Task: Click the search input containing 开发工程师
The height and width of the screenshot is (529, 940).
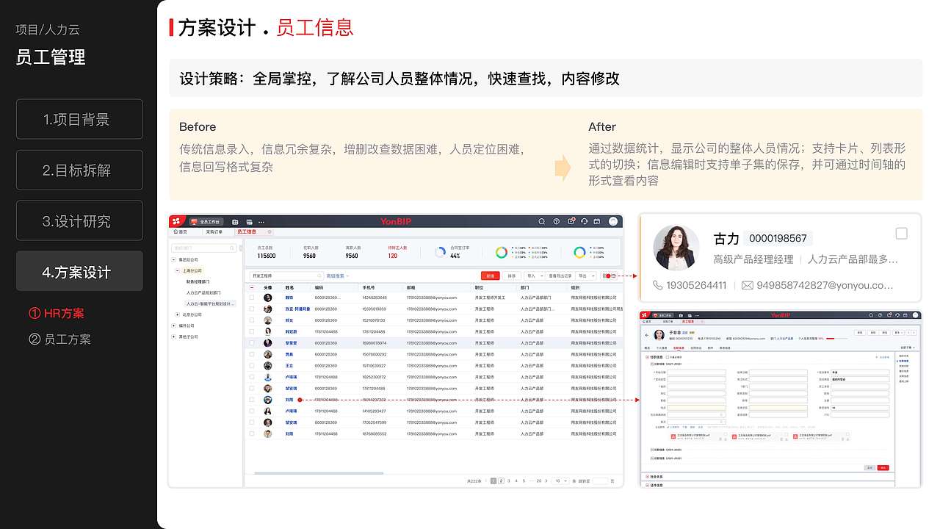Action: [x=286, y=276]
